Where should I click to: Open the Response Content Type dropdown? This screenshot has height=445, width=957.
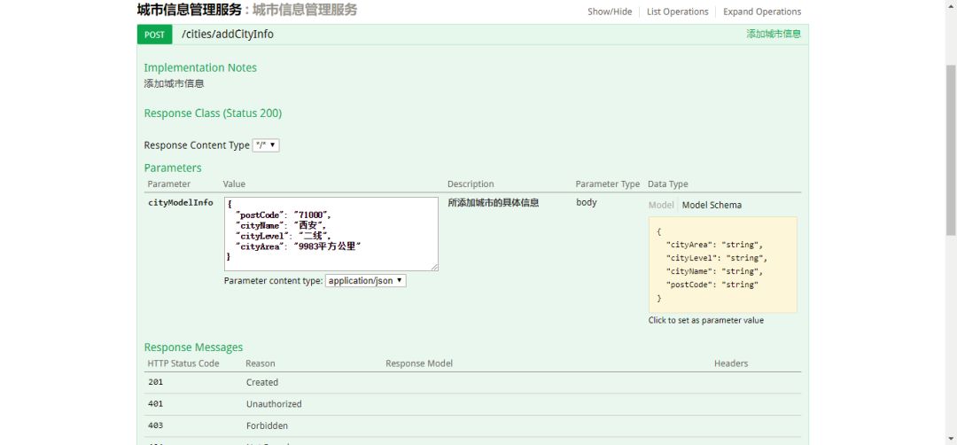[266, 145]
